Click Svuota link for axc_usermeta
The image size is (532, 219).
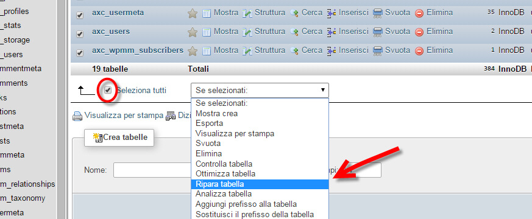398,13
